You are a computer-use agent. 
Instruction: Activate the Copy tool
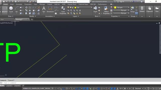(x=26, y=10)
